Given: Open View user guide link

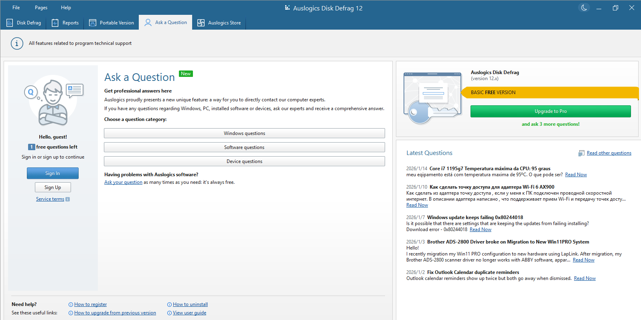Looking at the screenshot, I should [x=189, y=313].
